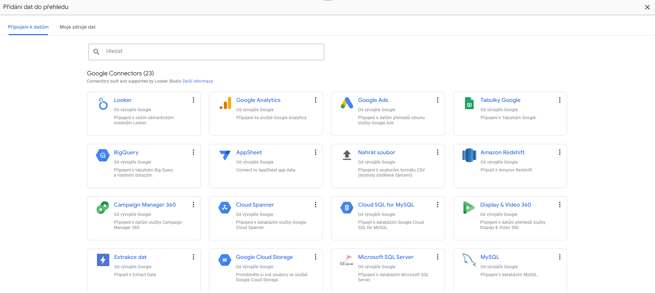Select the Microsoft SQL Server title
The image size is (655, 293).
click(x=386, y=257)
